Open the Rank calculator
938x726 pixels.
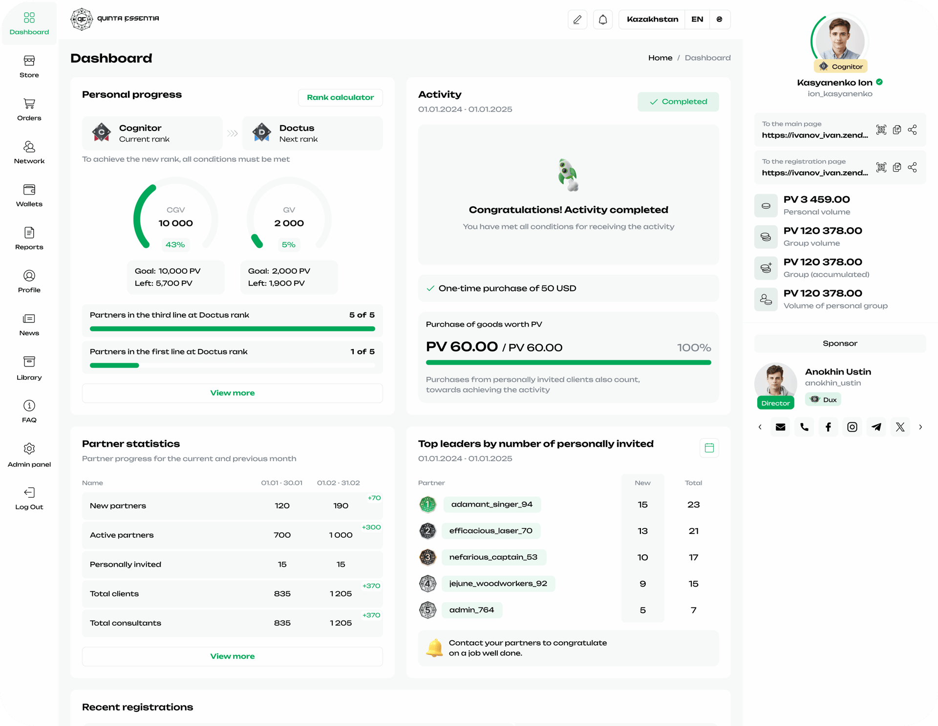pyautogui.click(x=340, y=97)
